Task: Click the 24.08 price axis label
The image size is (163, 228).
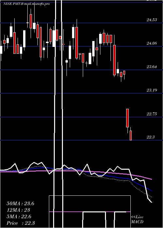Action: pyautogui.click(x=152, y=43)
